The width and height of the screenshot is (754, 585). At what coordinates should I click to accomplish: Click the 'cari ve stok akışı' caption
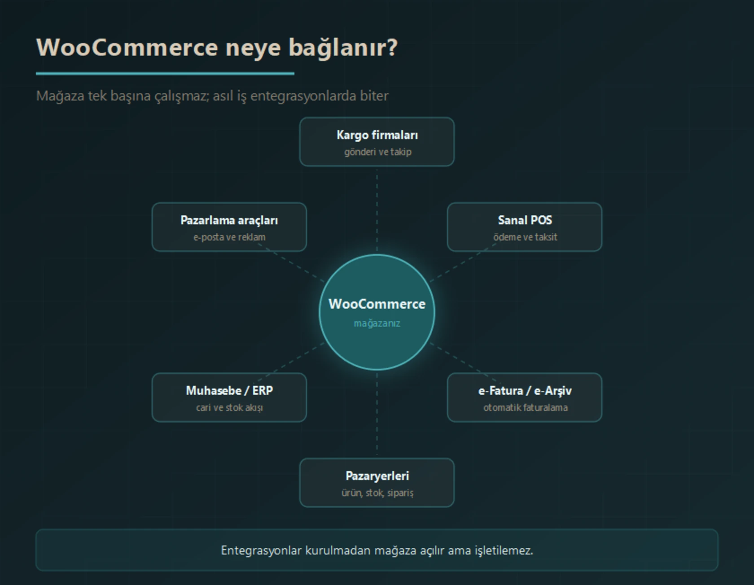point(229,408)
